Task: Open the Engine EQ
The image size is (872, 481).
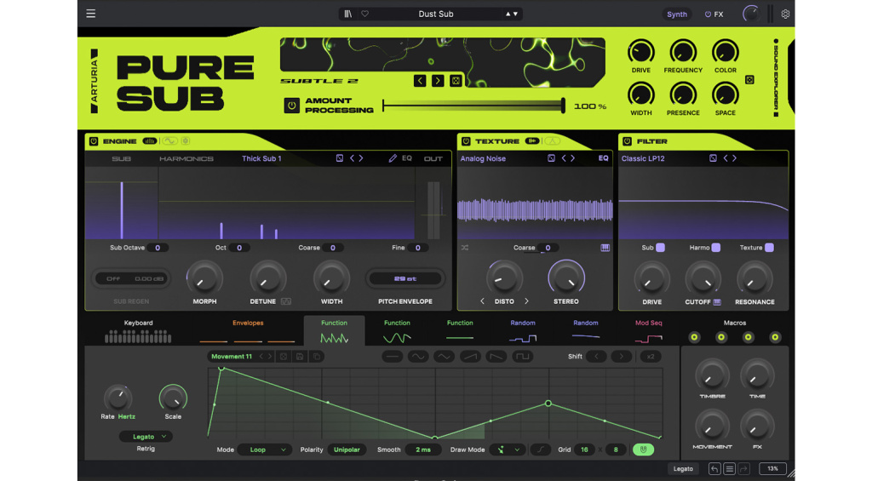Action: click(x=407, y=158)
